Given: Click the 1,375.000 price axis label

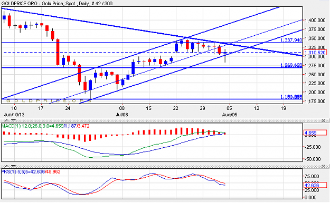Looking at the screenshot, I should pos(315,29).
